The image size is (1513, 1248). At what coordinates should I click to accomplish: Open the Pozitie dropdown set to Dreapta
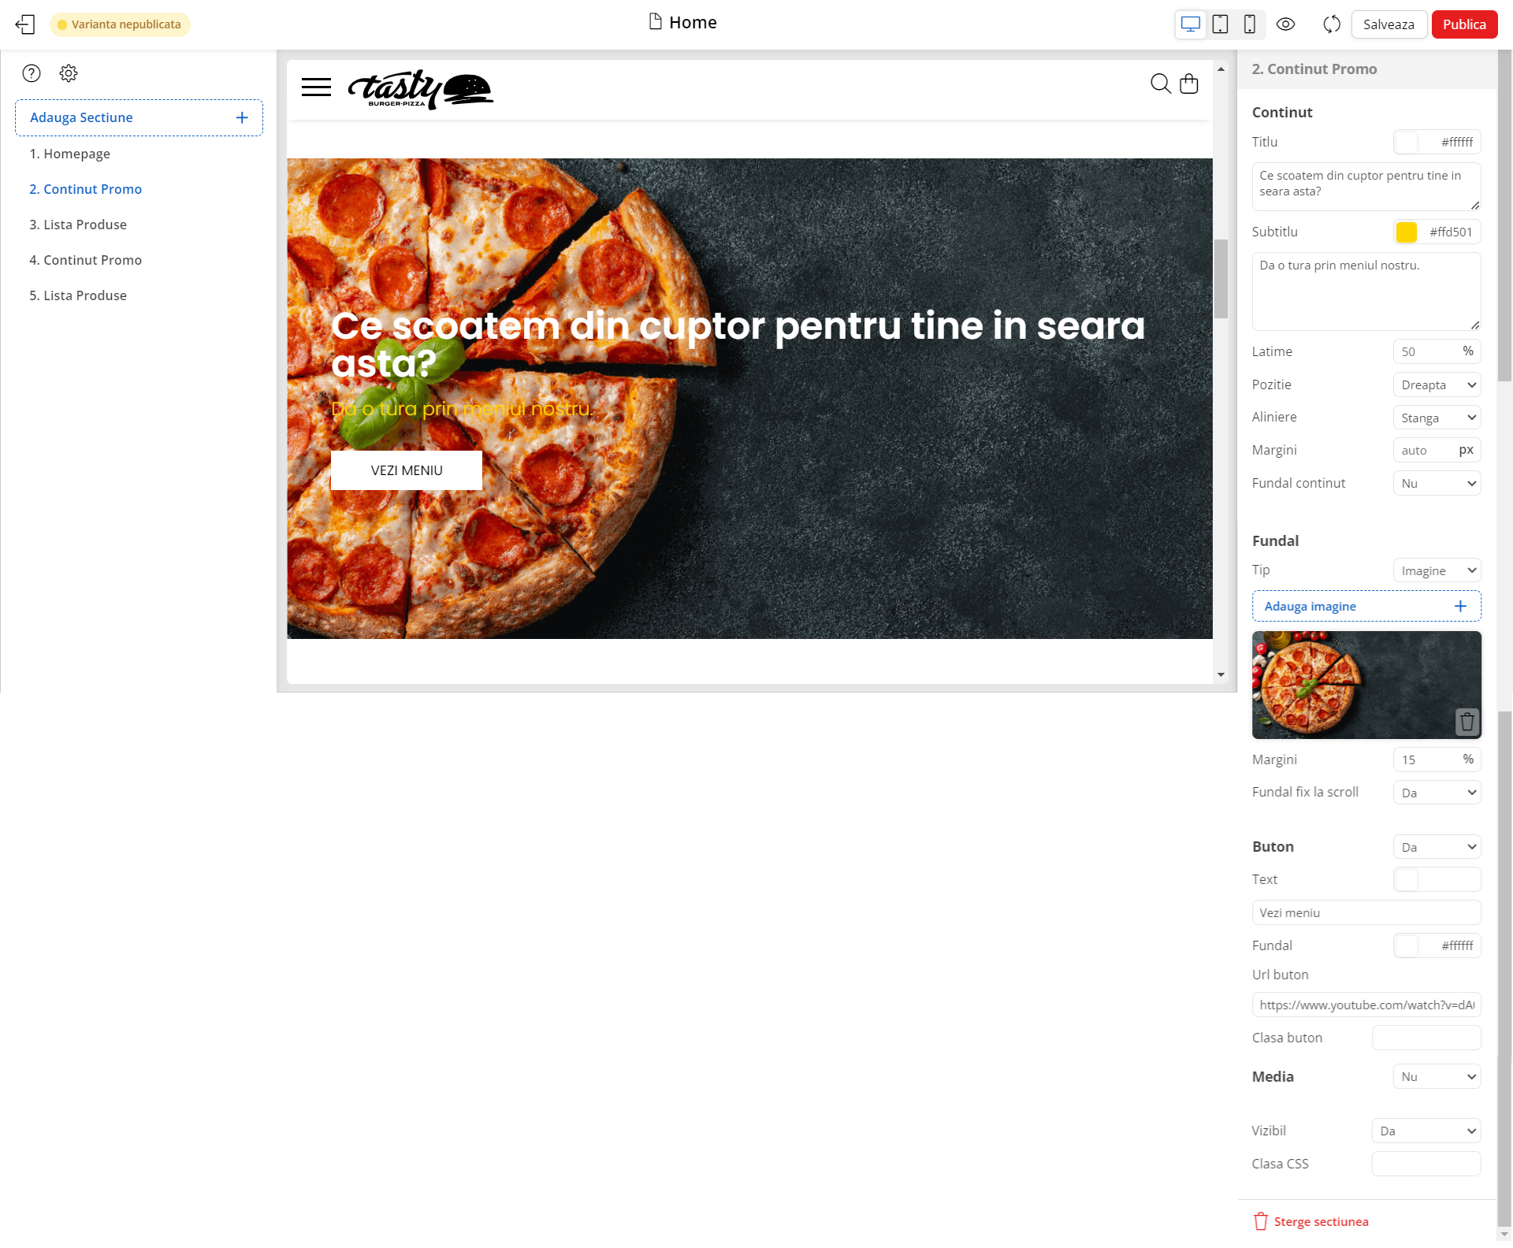(1437, 384)
